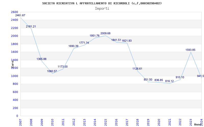Select the Importi subtitle text

click(x=102, y=8)
